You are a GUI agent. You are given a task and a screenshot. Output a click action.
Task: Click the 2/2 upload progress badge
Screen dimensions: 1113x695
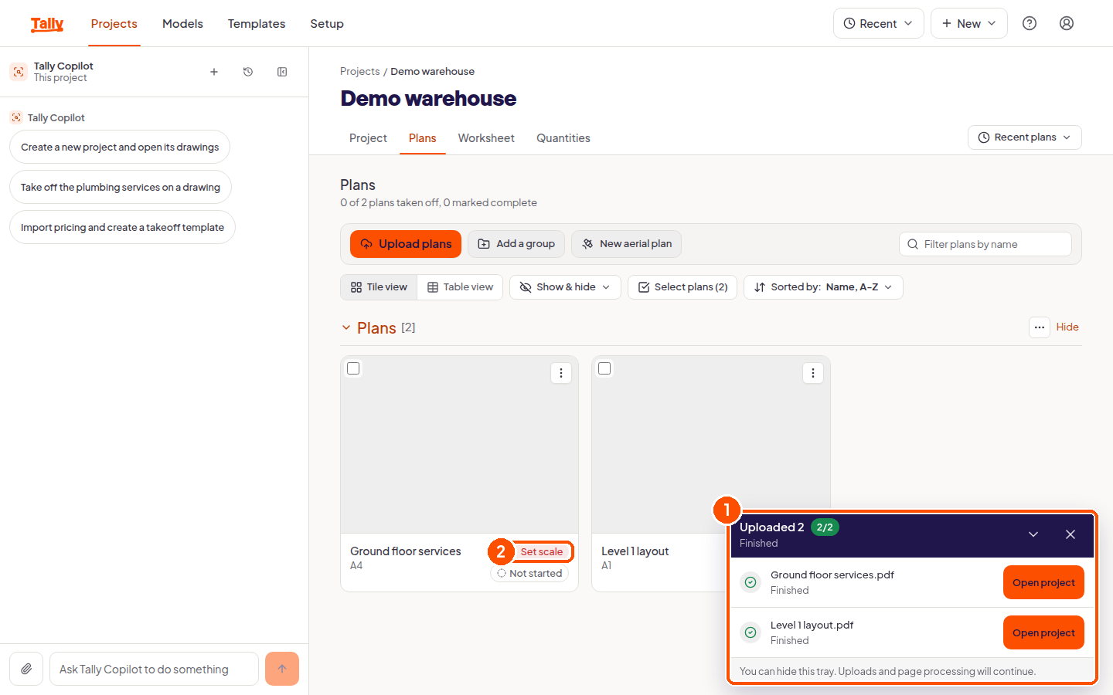pyautogui.click(x=825, y=527)
